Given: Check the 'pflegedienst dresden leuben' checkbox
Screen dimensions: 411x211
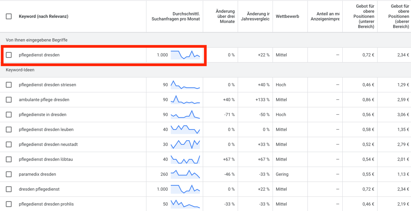Looking at the screenshot, I should coord(9,130).
